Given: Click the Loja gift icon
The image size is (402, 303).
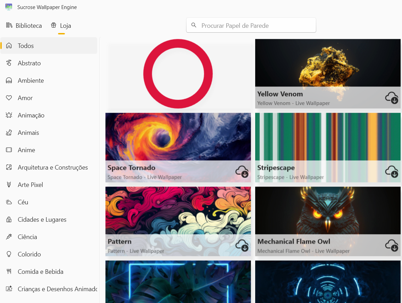Looking at the screenshot, I should coord(53,25).
